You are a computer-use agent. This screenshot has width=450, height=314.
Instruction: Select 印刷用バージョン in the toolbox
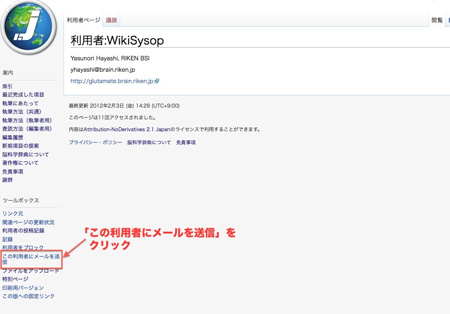[23, 288]
